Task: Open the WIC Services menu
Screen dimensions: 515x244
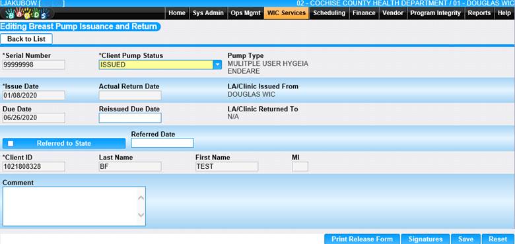Action: coord(287,13)
